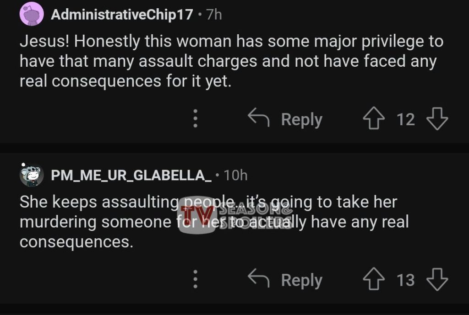Viewport: 469px width, 315px height.
Task: Open three-dot options for PM_ME_UR_GLABELLA_'s comment
Action: [195, 279]
